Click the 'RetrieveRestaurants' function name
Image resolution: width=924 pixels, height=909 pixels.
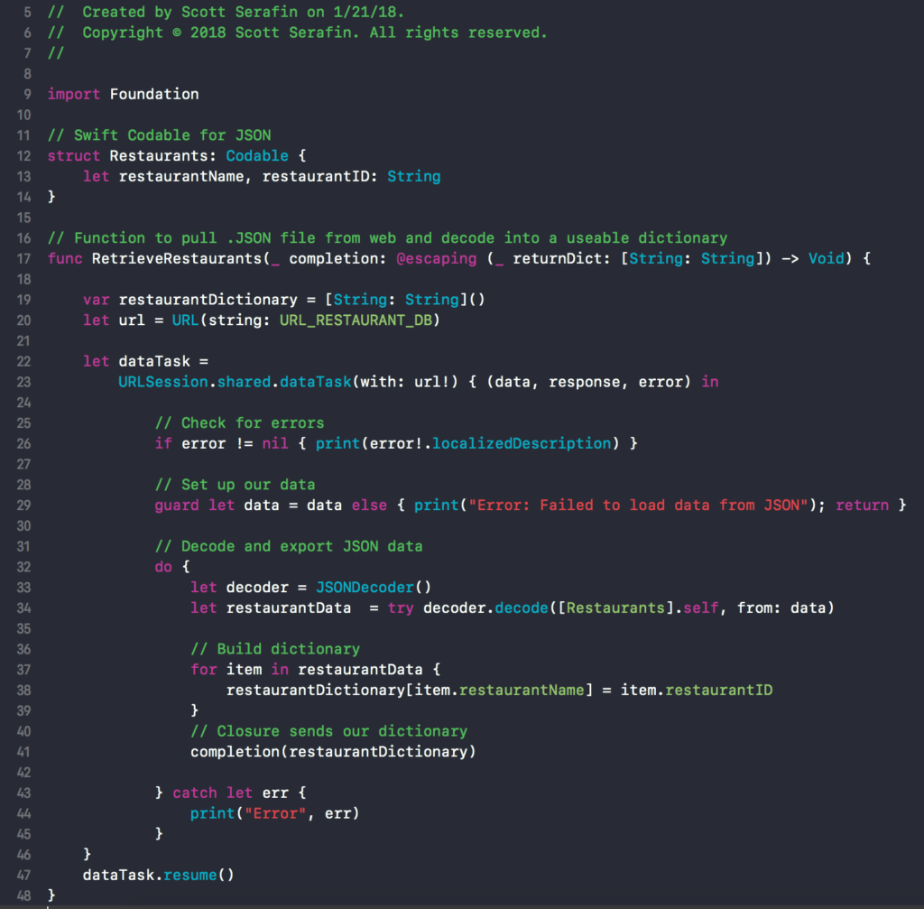pyautogui.click(x=177, y=258)
